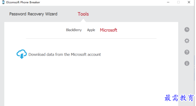Viewport: 196px width, 106px height.
Task: Open the BlackBerry tools sub-tab
Action: [x=74, y=30]
